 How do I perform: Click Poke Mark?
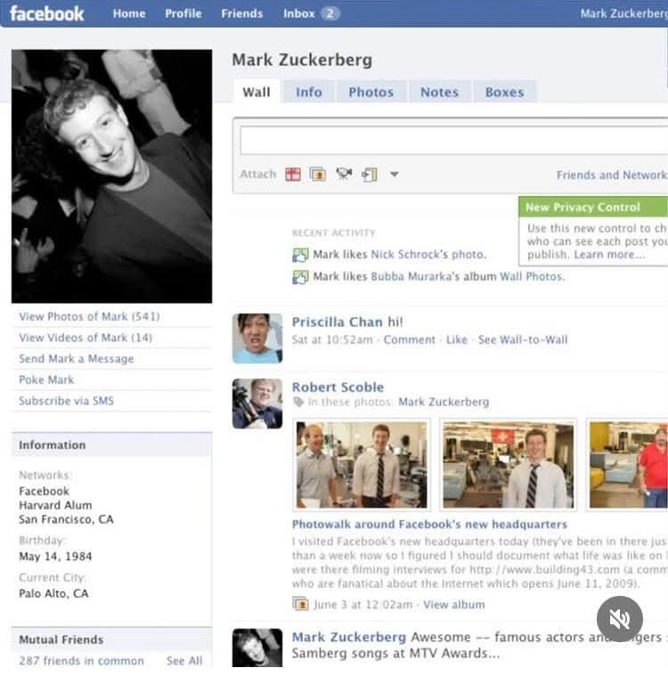click(46, 379)
